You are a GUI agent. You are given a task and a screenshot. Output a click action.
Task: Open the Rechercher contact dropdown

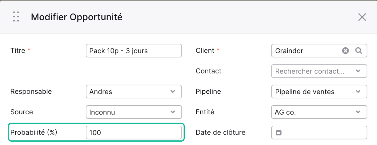coord(319,71)
